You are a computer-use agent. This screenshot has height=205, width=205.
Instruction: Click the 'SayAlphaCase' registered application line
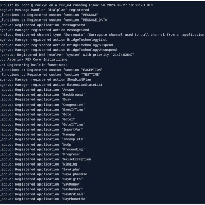(45, 174)
